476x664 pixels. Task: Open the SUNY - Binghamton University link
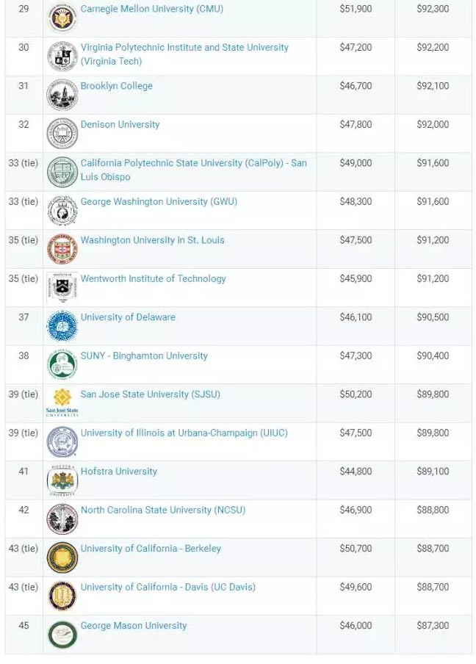tap(144, 356)
